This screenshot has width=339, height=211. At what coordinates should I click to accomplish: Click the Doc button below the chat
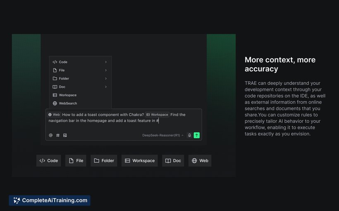173,161
